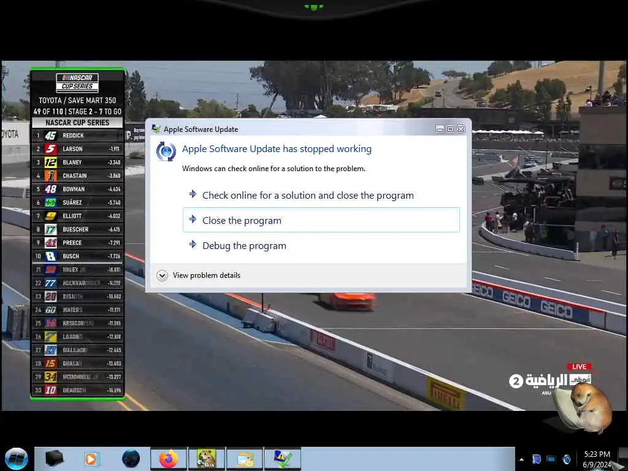
Task: Click the number 15 car badge
Action: 50,363
